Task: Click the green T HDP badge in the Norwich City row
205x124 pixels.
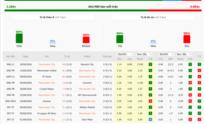Action: tap(190, 64)
